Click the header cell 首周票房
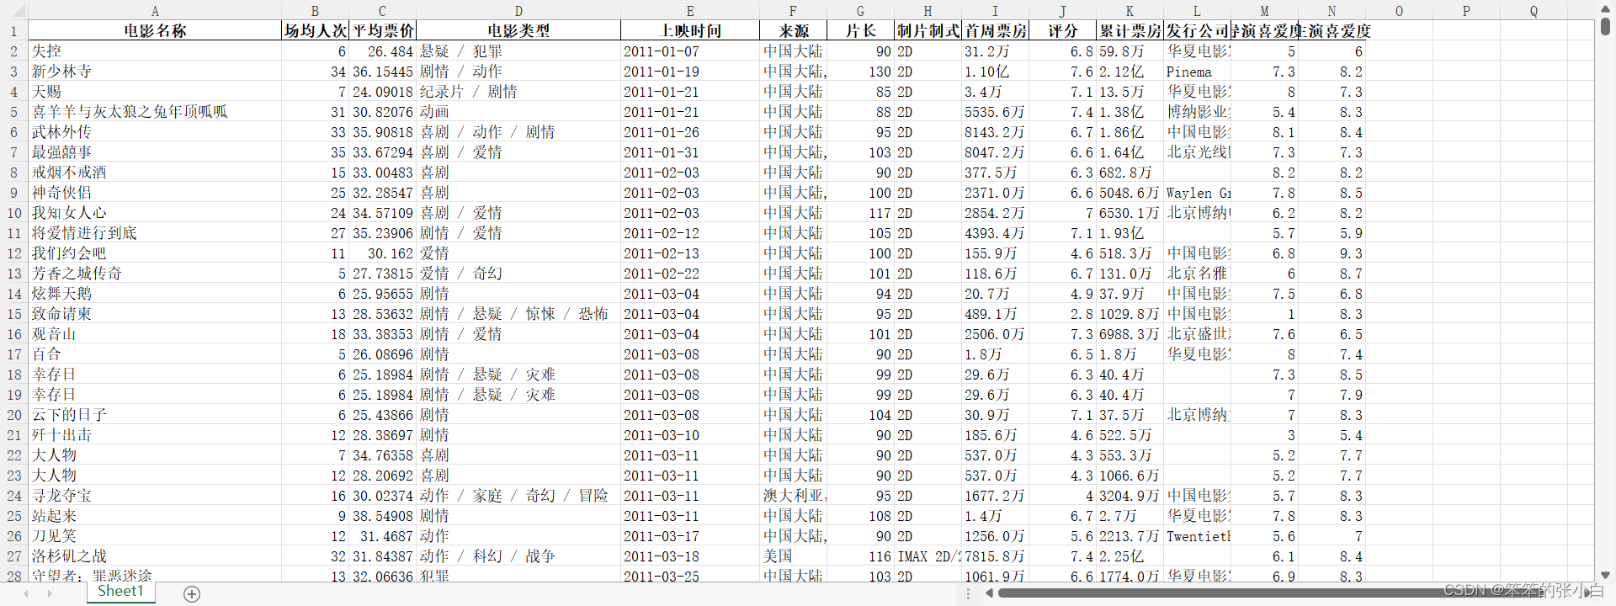 click(x=995, y=31)
